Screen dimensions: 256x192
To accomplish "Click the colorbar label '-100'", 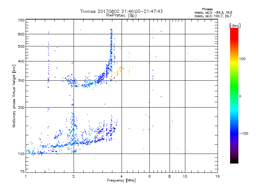I will [244, 133].
